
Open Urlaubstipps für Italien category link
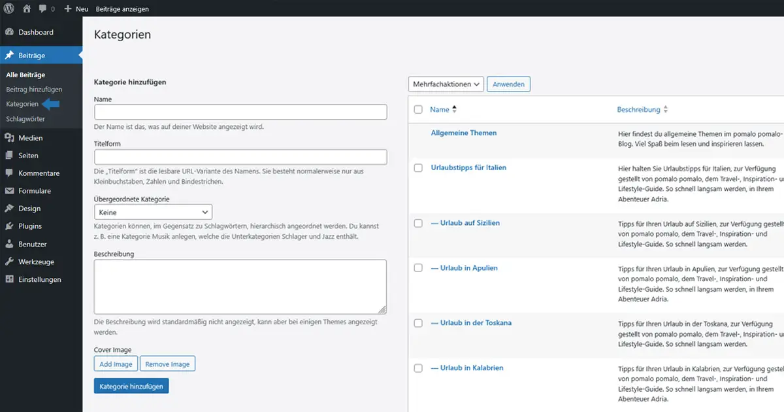(x=468, y=167)
